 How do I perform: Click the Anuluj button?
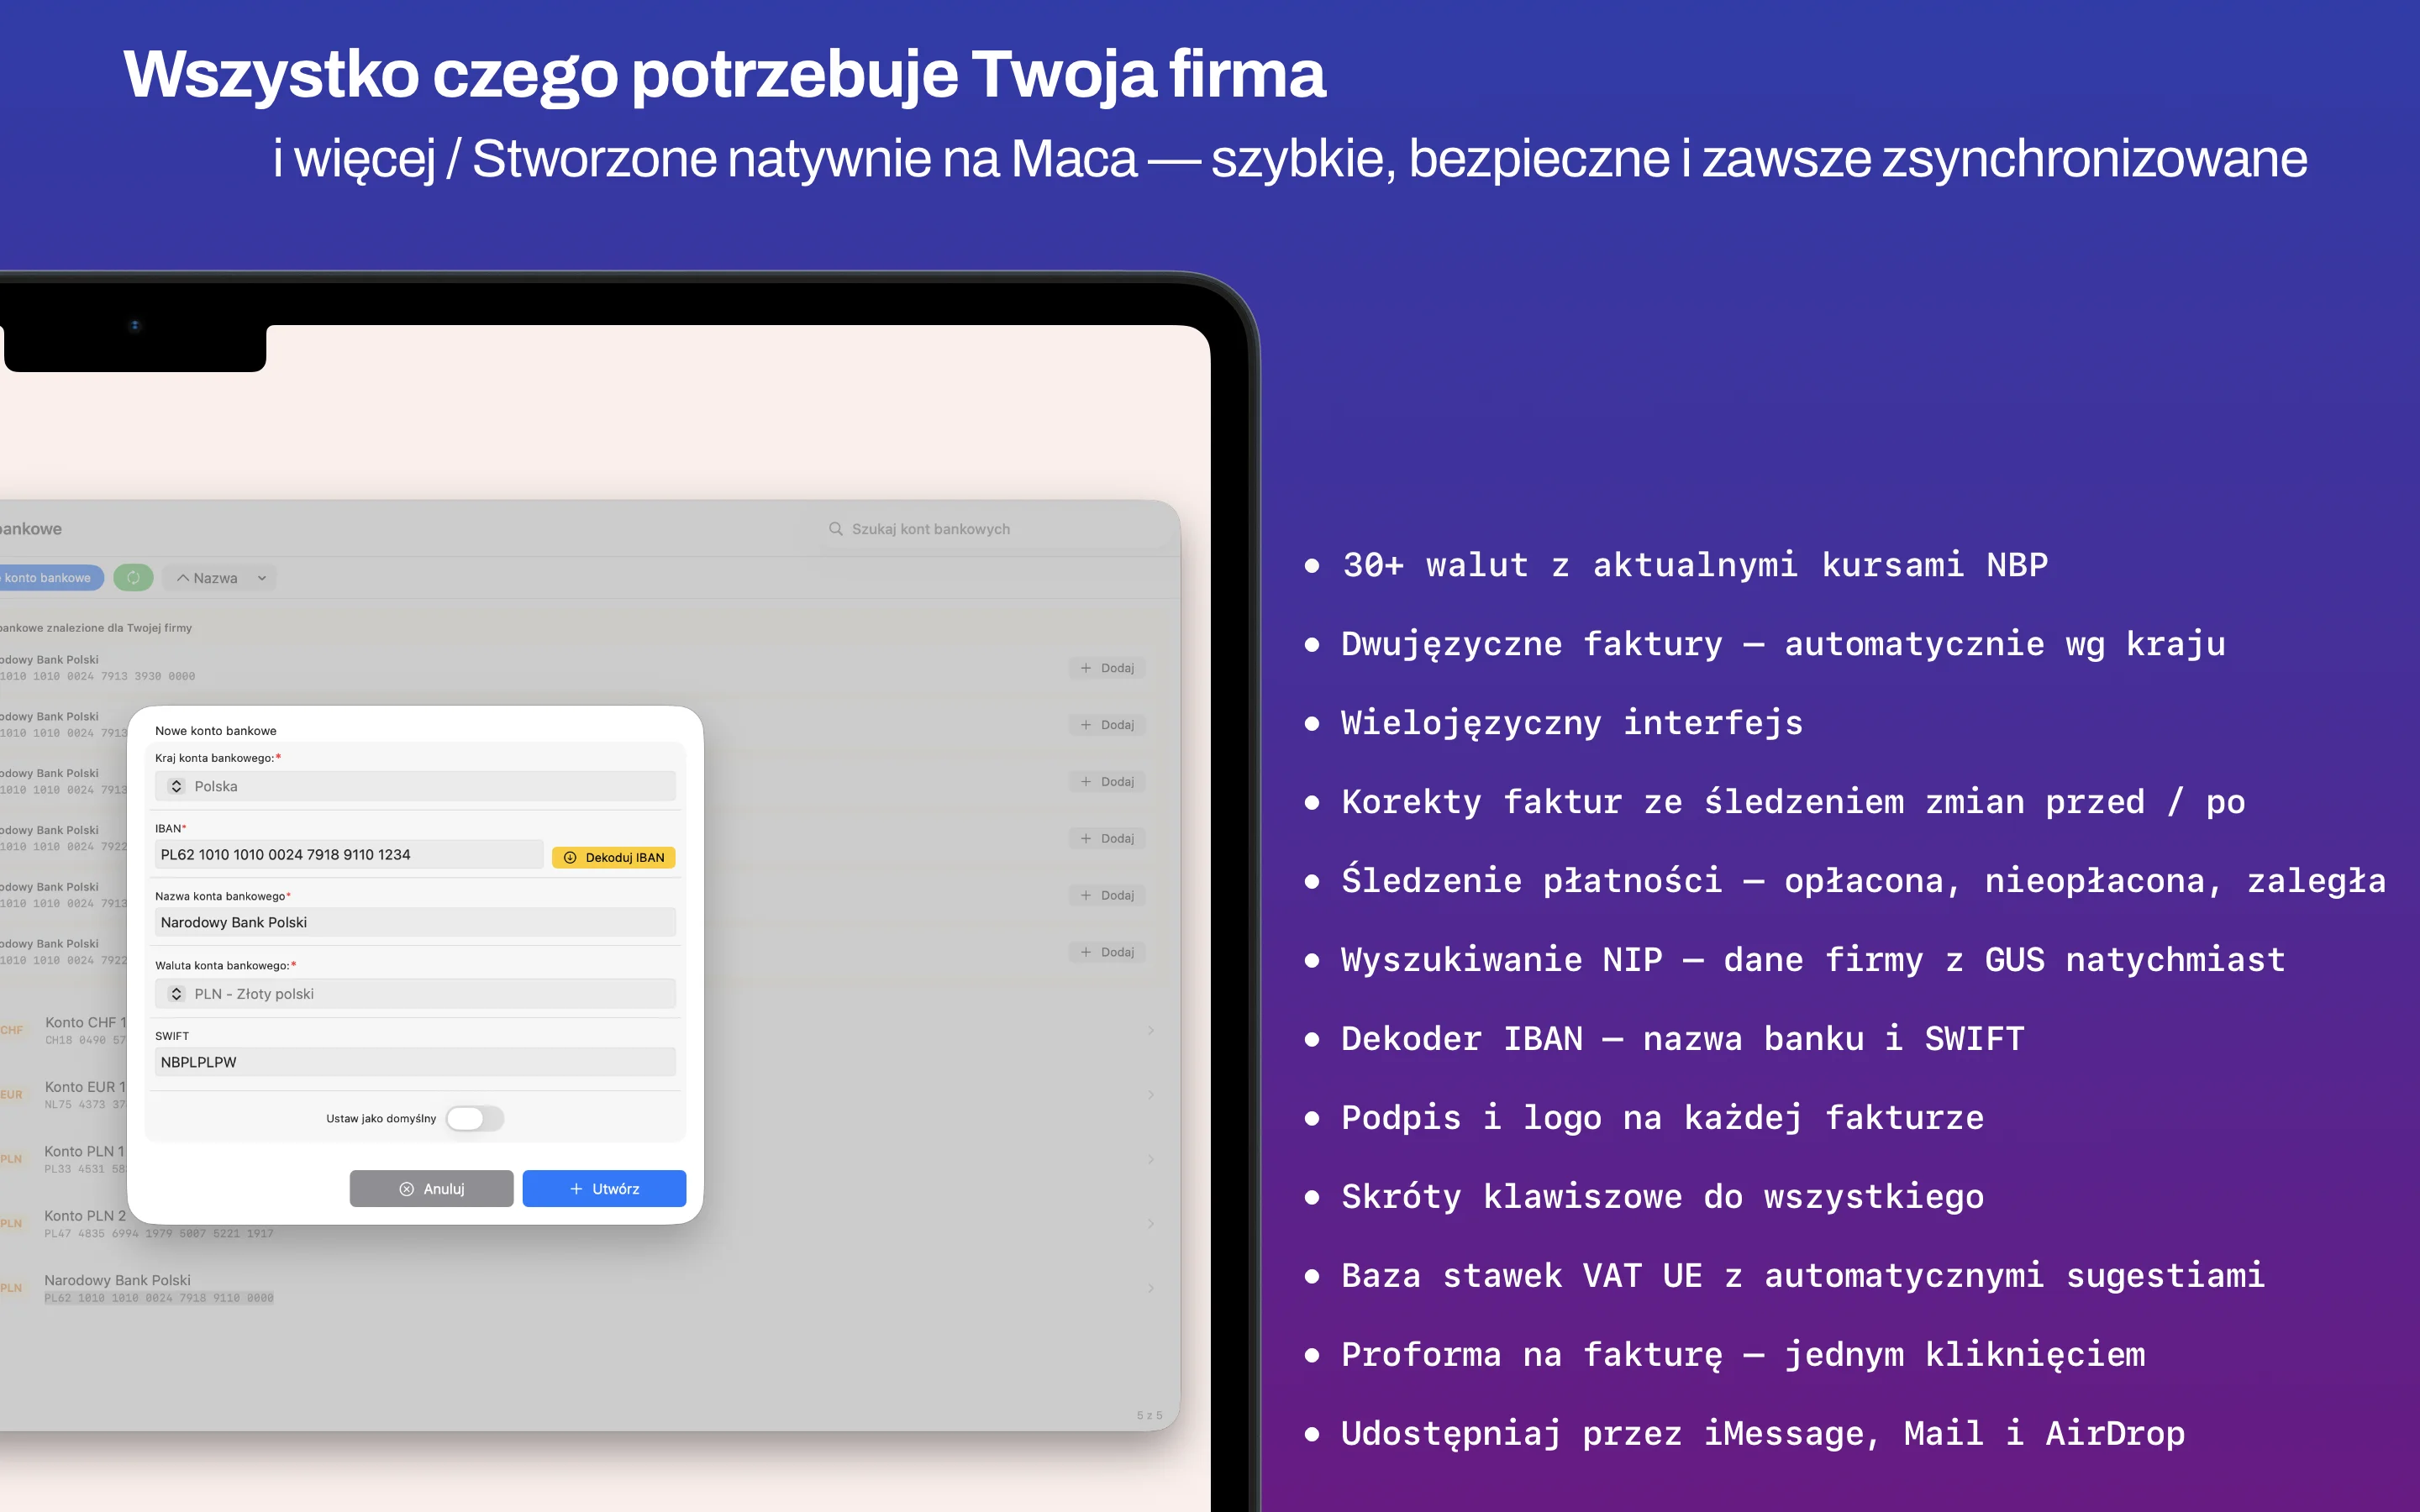431,1189
